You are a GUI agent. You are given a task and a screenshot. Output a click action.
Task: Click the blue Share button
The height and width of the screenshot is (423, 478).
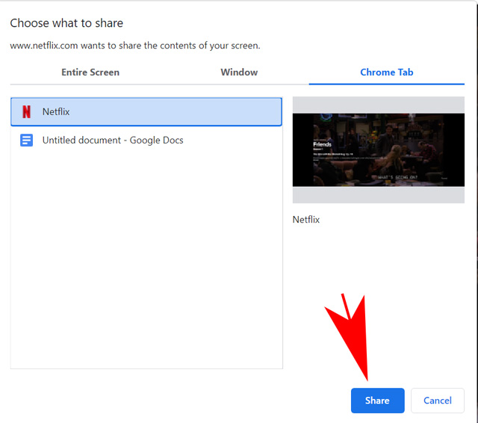pos(377,401)
